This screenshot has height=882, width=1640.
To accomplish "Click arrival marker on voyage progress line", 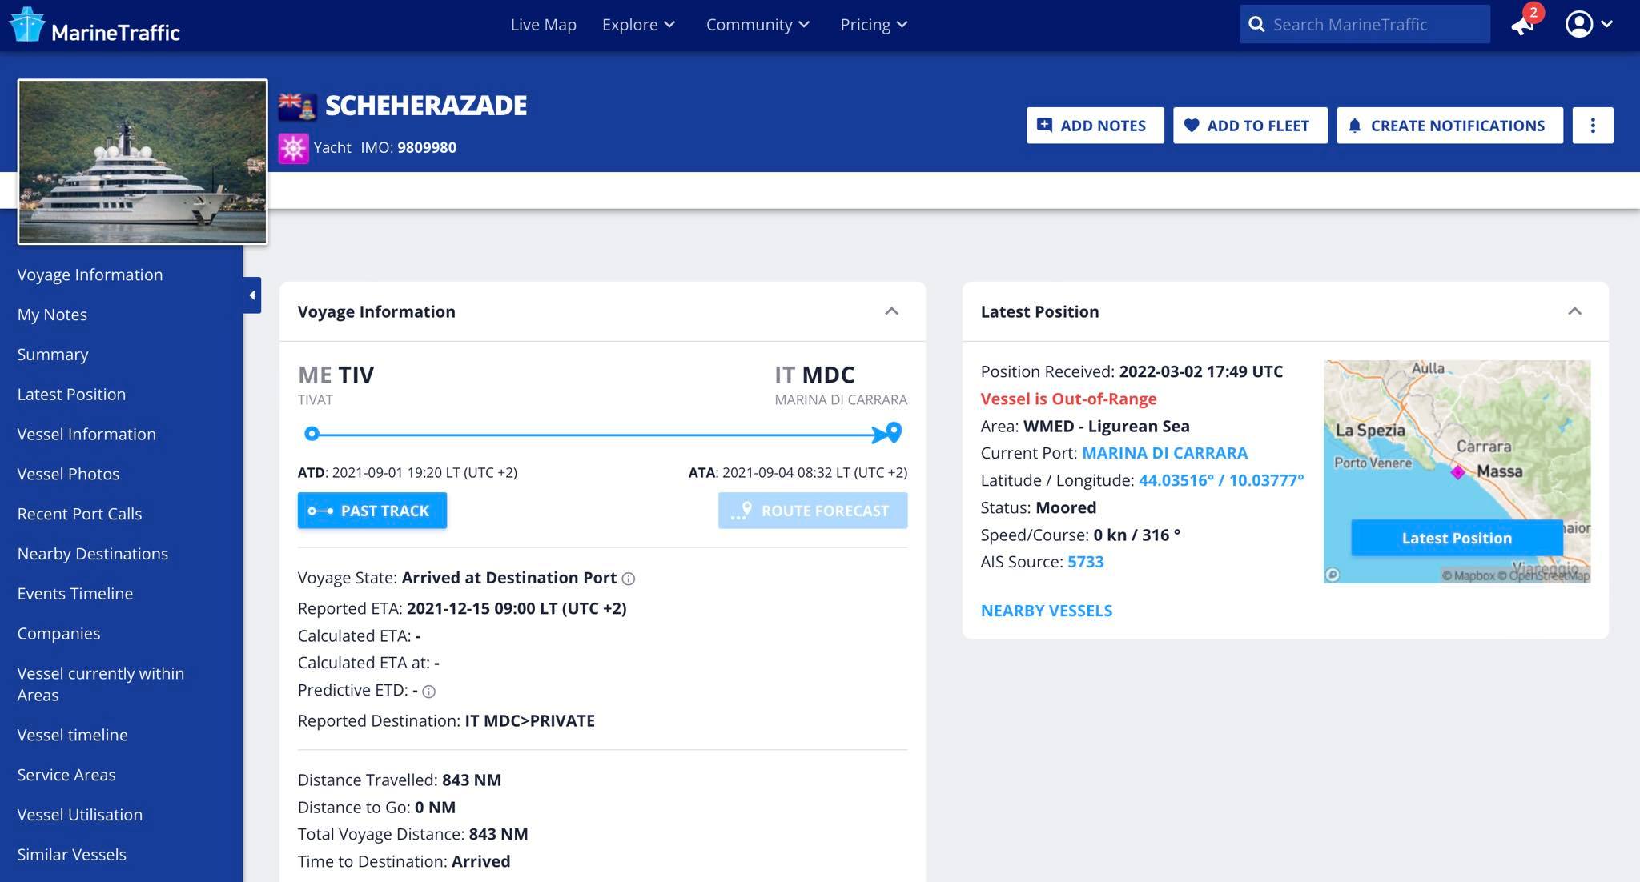I will [x=894, y=432].
